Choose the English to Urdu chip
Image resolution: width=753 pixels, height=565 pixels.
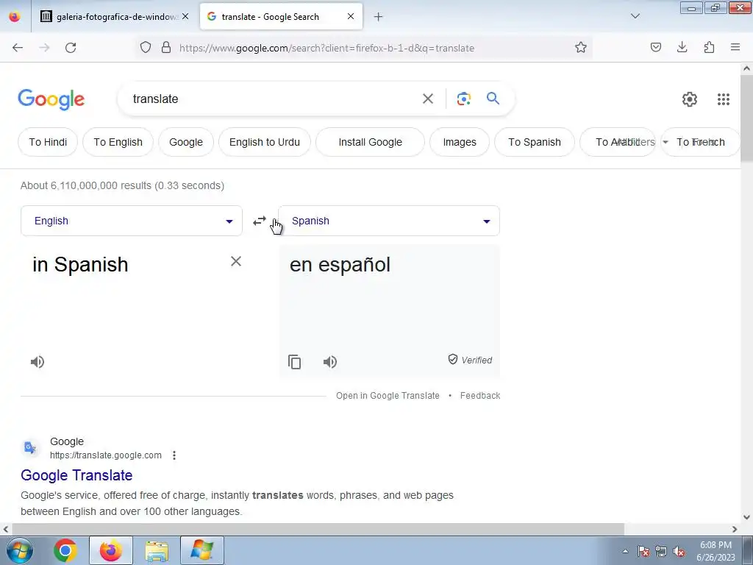click(x=265, y=142)
